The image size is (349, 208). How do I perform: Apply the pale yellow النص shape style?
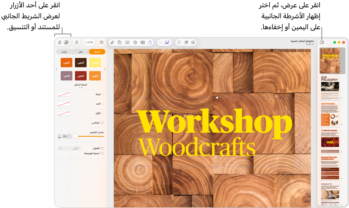click(95, 63)
